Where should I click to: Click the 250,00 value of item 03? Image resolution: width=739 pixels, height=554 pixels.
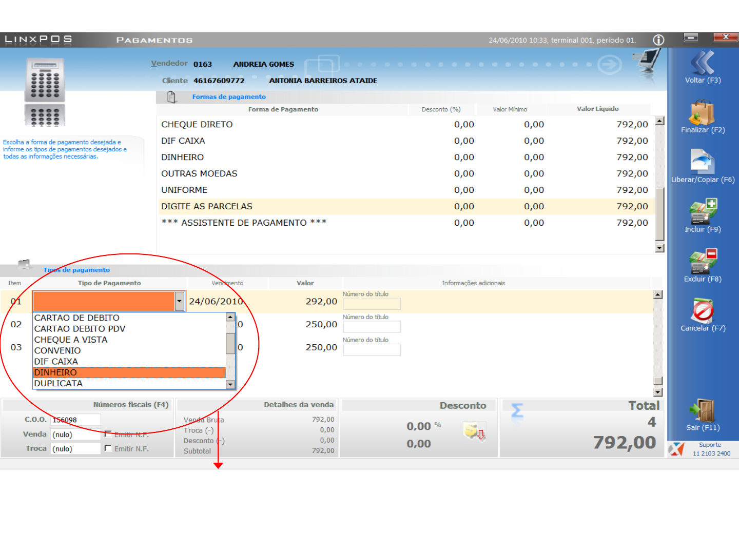321,347
